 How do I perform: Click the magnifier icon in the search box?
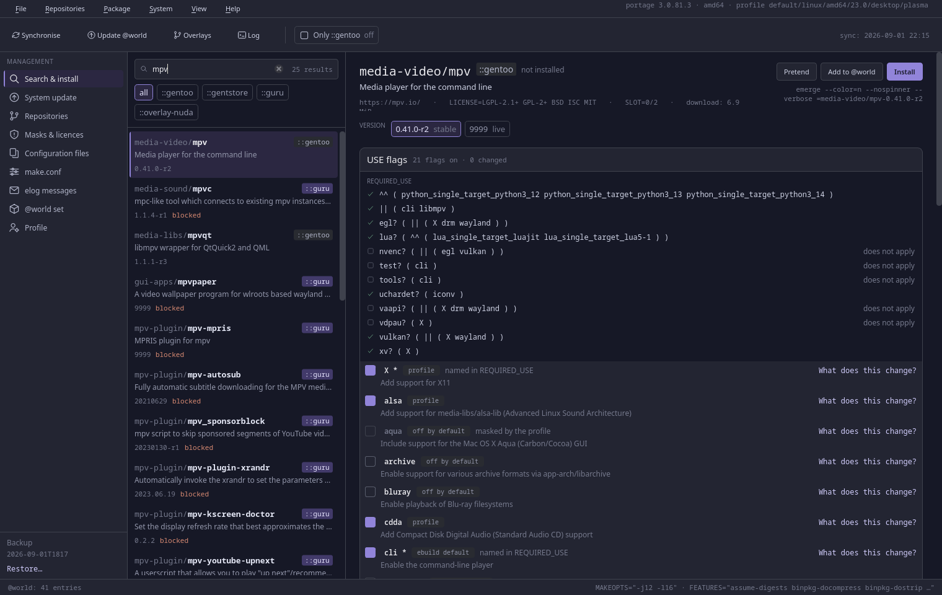(144, 69)
